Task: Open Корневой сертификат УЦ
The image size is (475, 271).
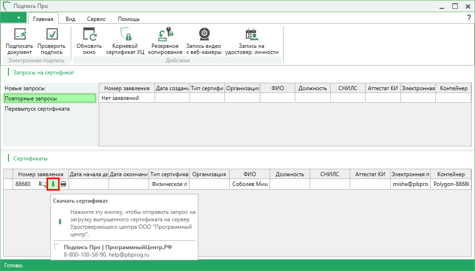Action: pos(125,35)
